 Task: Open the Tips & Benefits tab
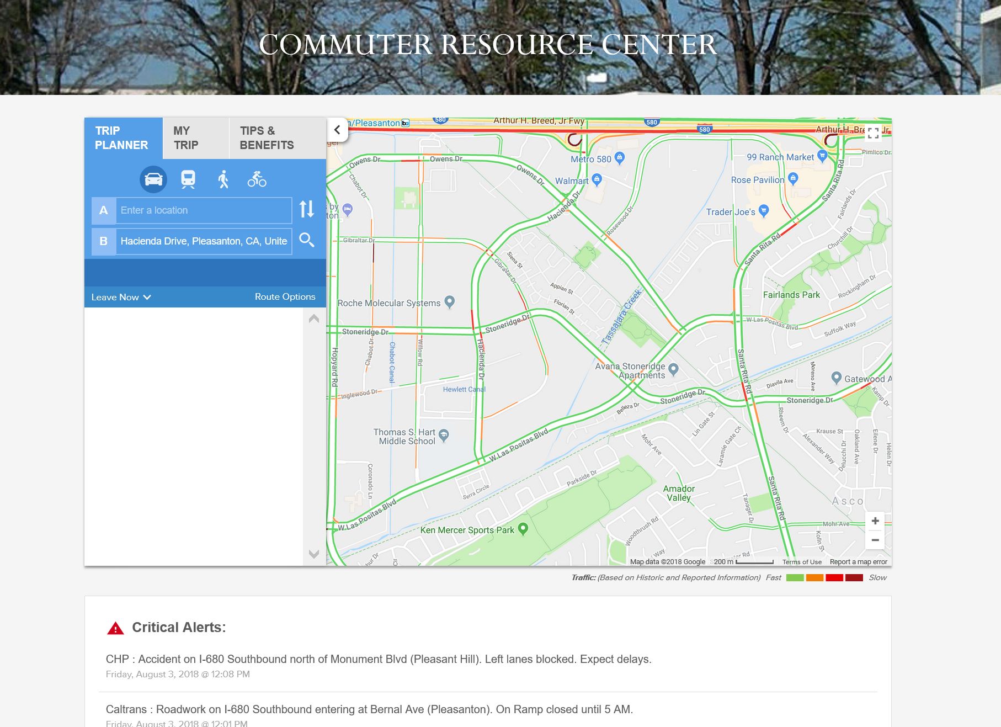coord(278,138)
